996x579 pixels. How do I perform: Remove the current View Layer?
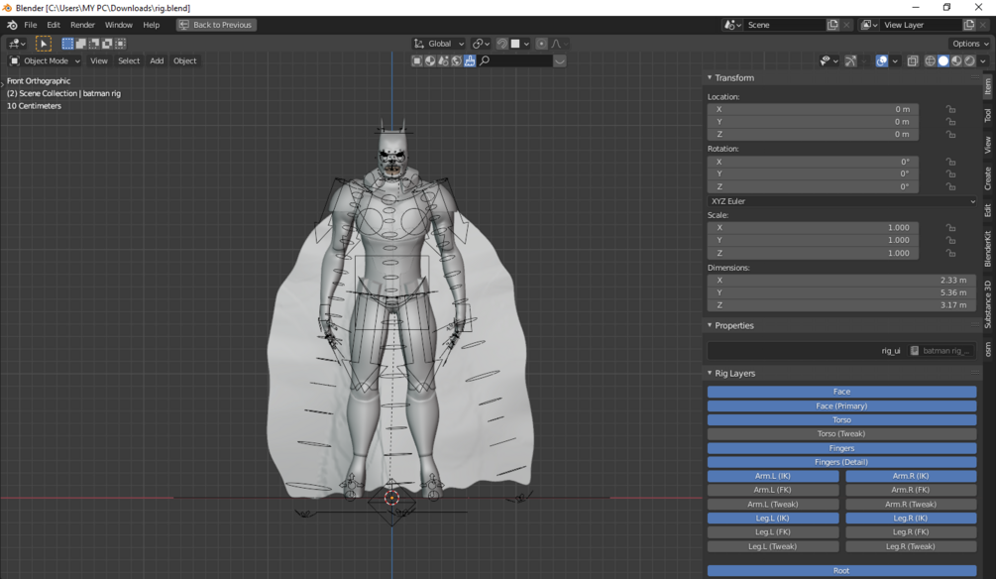983,25
